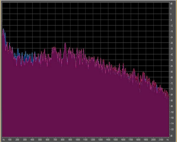Click the -120 dB scale label

(172, 129)
